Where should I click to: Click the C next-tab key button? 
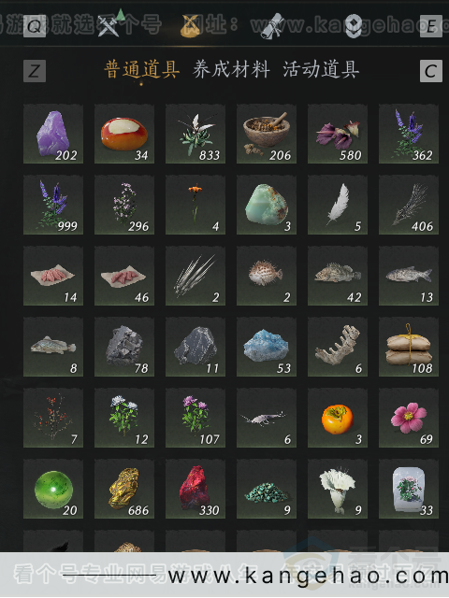(431, 71)
